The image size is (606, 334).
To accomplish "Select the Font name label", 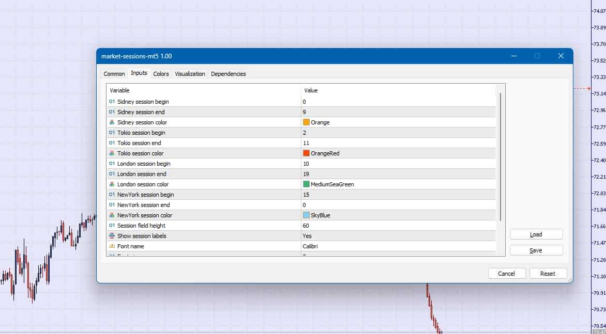I will pos(130,246).
